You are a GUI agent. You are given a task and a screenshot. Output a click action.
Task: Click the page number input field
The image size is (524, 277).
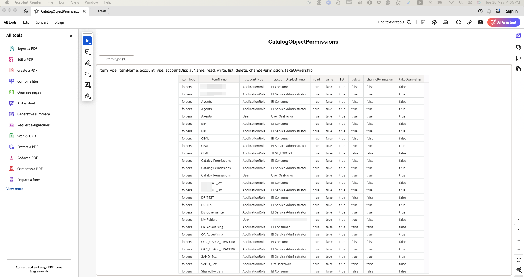tap(519, 220)
